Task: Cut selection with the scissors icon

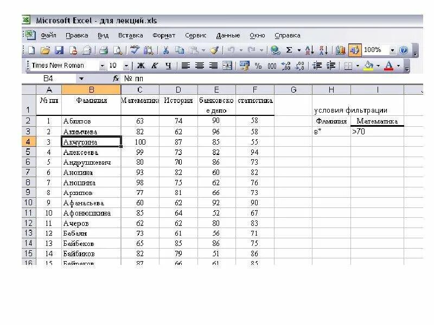Action: 165,50
